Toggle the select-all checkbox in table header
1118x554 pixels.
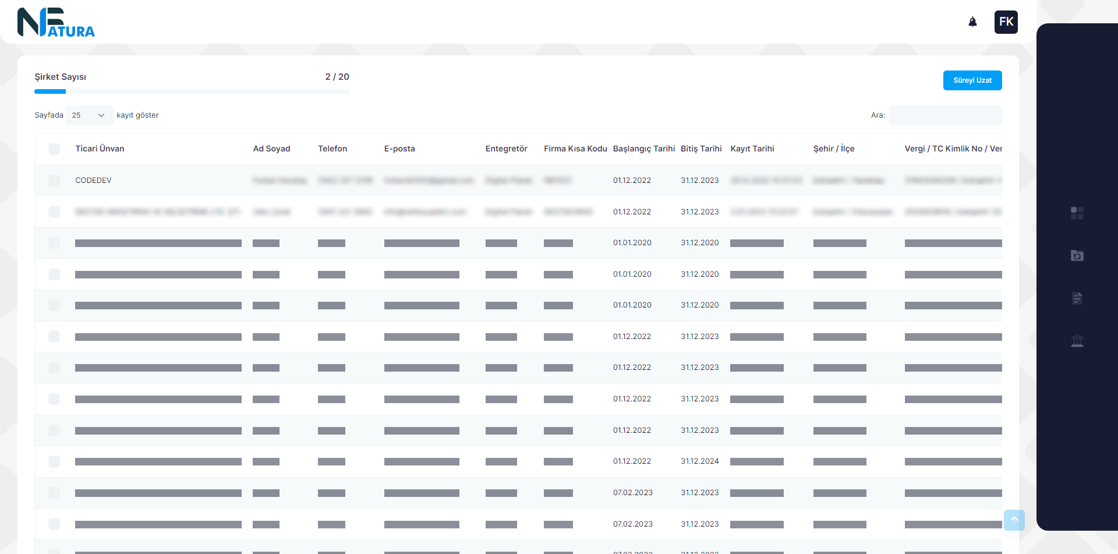[x=54, y=149]
